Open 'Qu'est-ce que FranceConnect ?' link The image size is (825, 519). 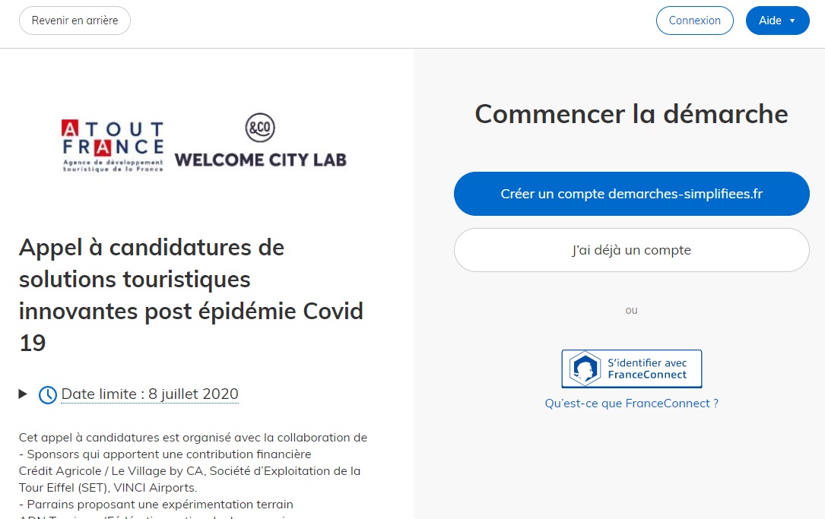631,403
